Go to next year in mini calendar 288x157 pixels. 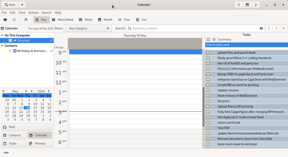49,91
